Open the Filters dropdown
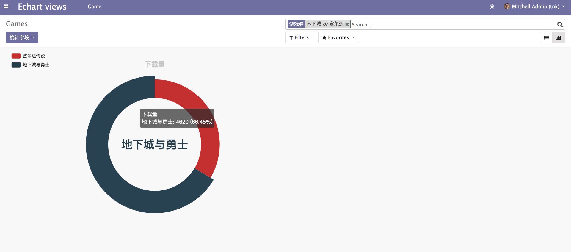The width and height of the screenshot is (571, 252). (302, 37)
